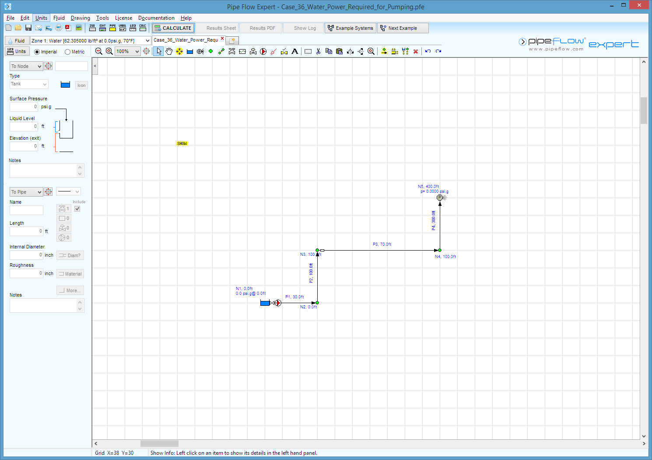Click the CALC toolbar icon

[x=143, y=28]
